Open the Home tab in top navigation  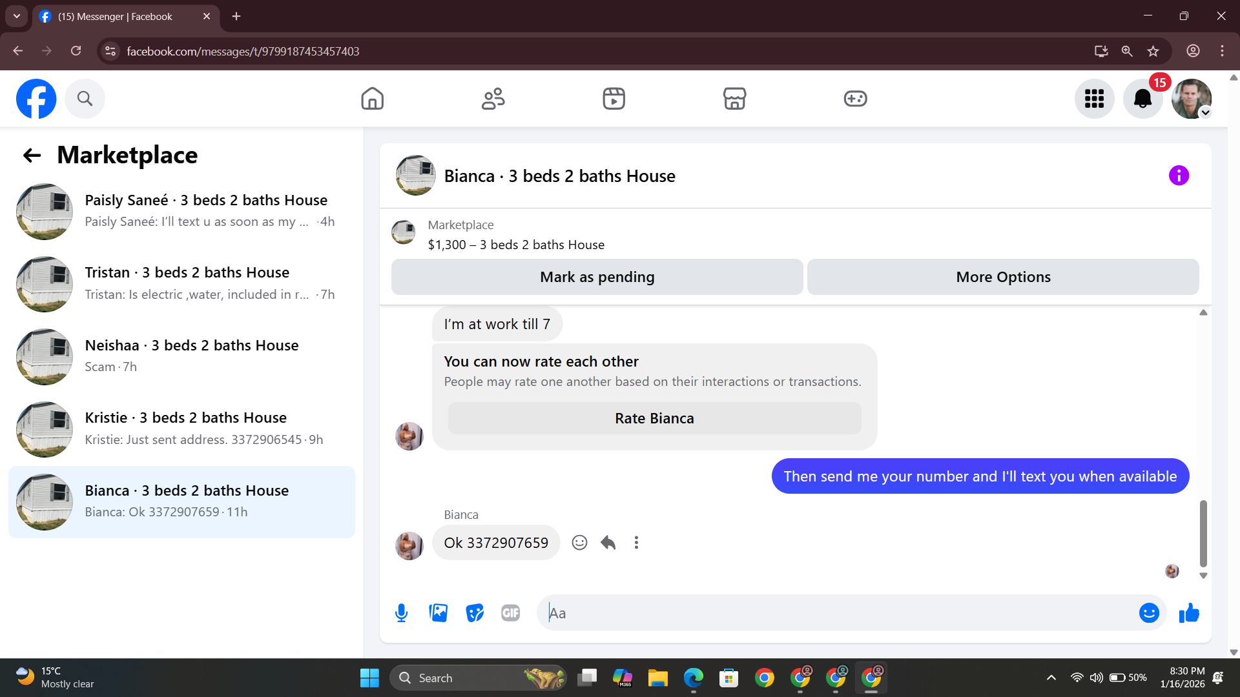[372, 99]
